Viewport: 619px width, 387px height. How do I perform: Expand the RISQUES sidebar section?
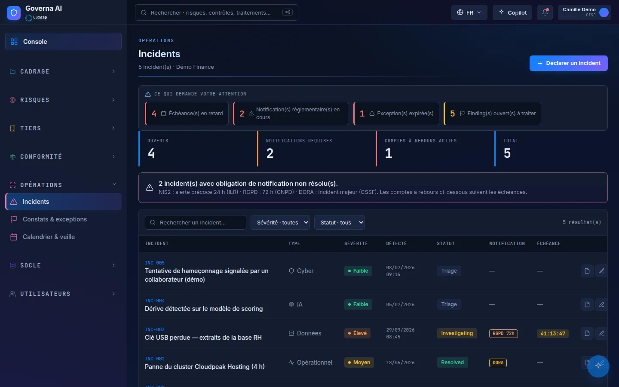coord(63,100)
